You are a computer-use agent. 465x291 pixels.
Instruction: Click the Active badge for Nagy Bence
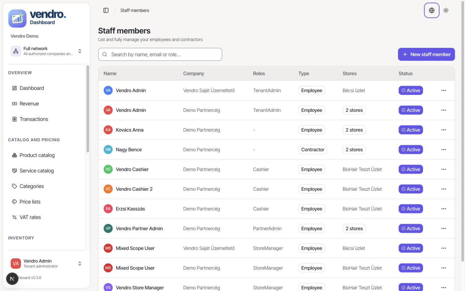[x=411, y=150]
